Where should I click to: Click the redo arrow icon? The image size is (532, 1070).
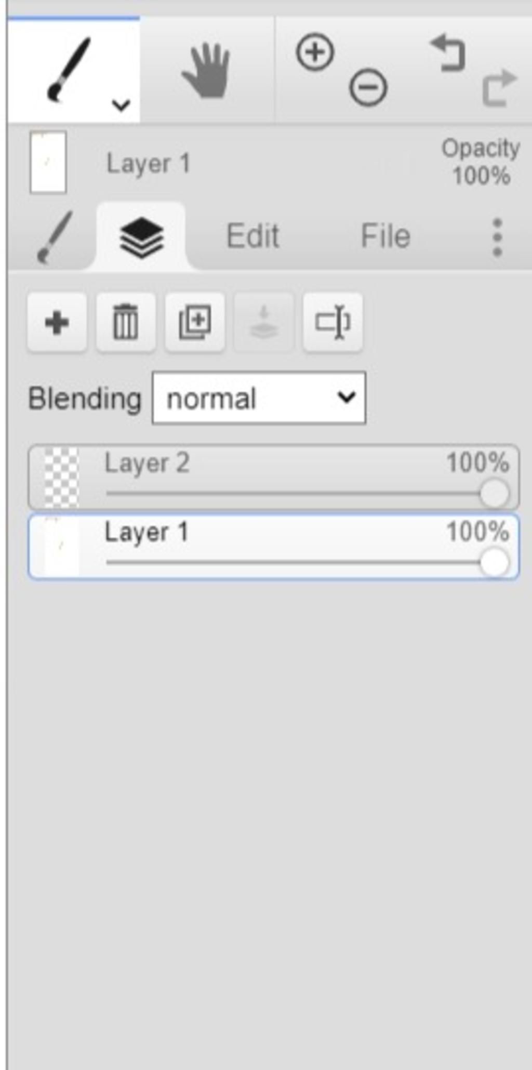tap(500, 87)
